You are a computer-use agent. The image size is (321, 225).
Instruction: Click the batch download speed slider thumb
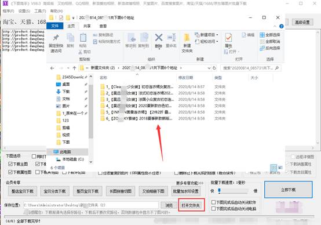(219, 191)
